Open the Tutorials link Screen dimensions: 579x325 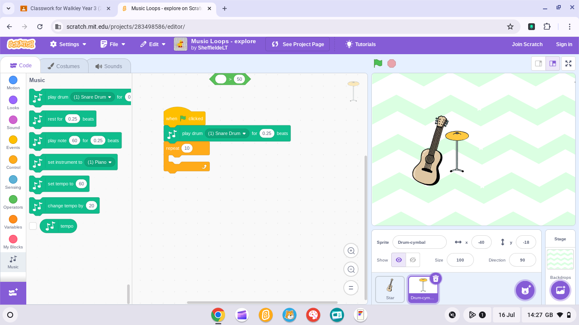pos(361,44)
